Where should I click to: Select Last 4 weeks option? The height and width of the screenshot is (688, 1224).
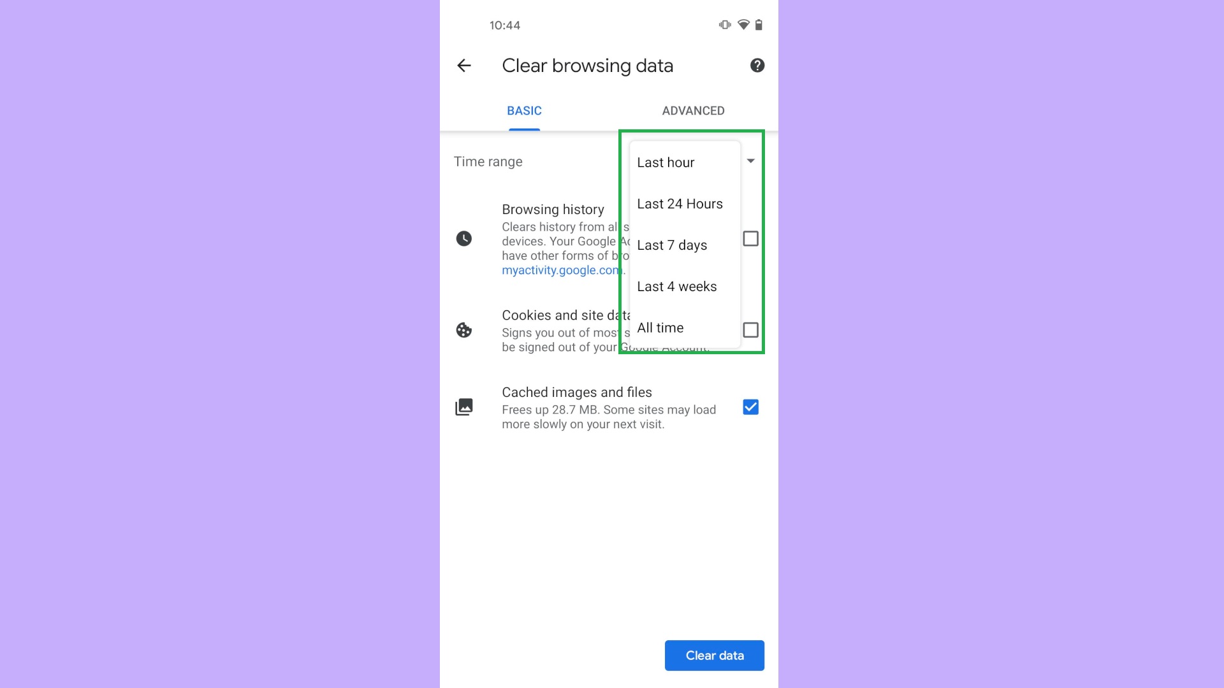pos(677,285)
